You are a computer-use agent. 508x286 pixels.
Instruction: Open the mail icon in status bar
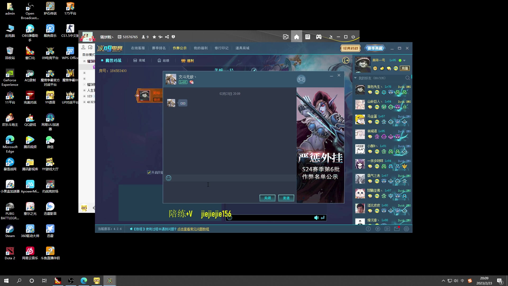[x=397, y=229]
